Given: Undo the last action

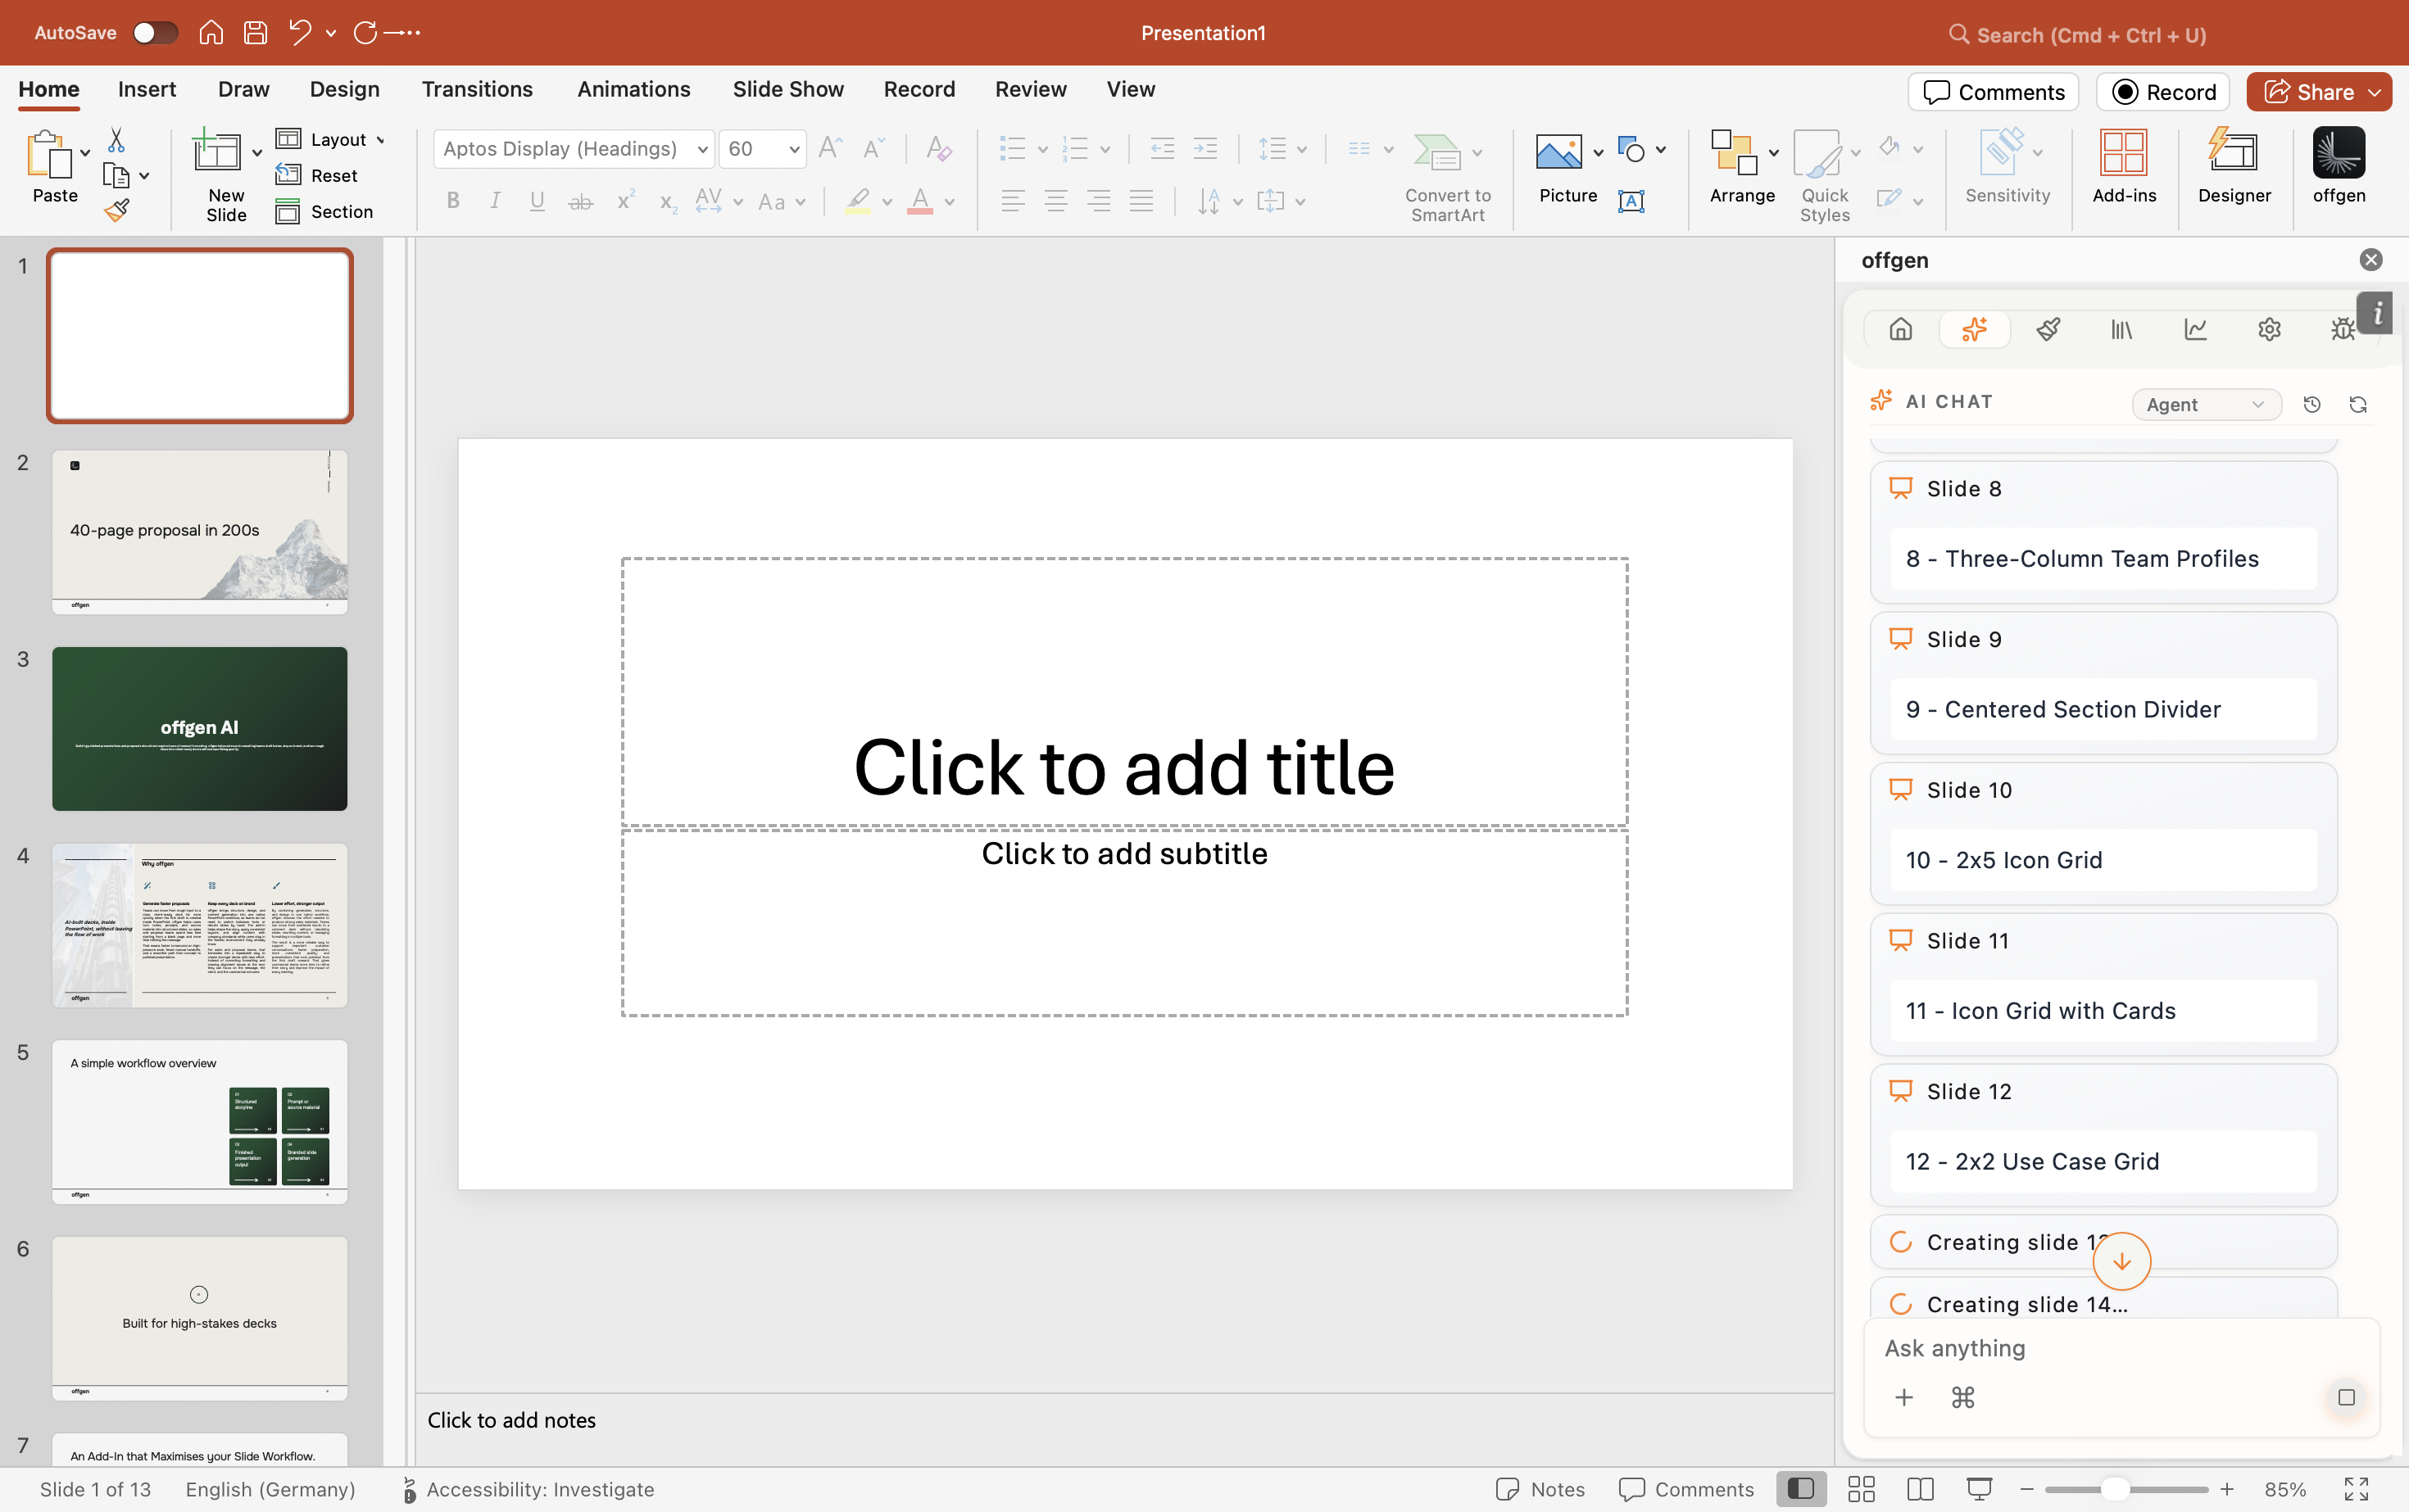Looking at the screenshot, I should pos(299,33).
